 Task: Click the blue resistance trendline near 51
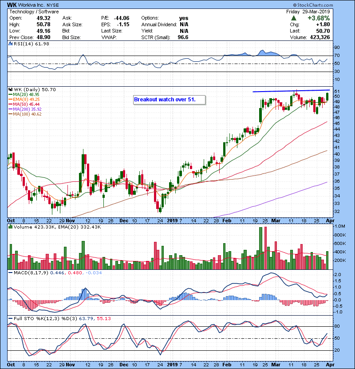coord(291,91)
